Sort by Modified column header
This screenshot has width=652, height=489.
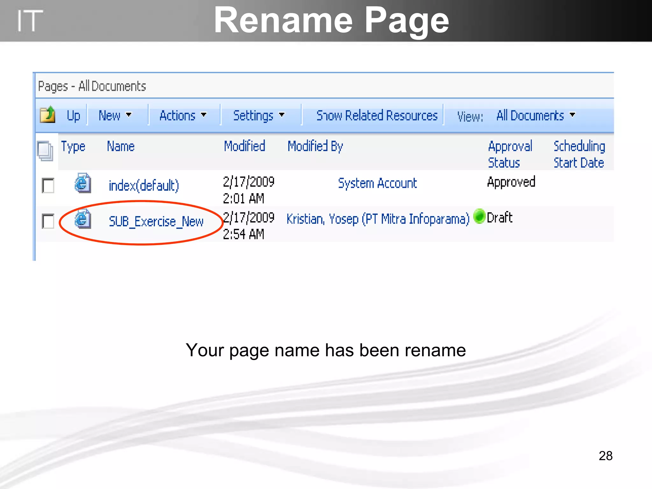coord(244,146)
